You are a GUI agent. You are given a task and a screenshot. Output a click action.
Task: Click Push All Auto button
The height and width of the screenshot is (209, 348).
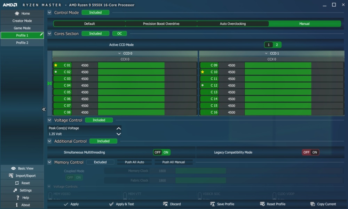134,162
